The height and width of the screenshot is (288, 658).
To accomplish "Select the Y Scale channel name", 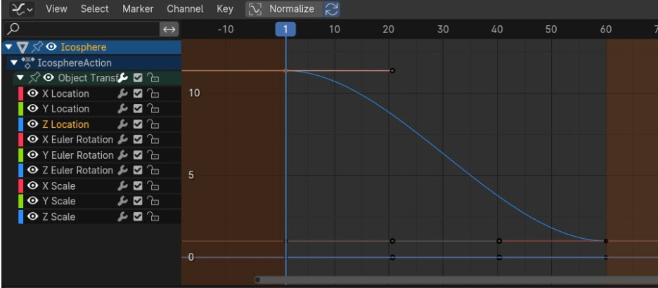I will pos(59,201).
